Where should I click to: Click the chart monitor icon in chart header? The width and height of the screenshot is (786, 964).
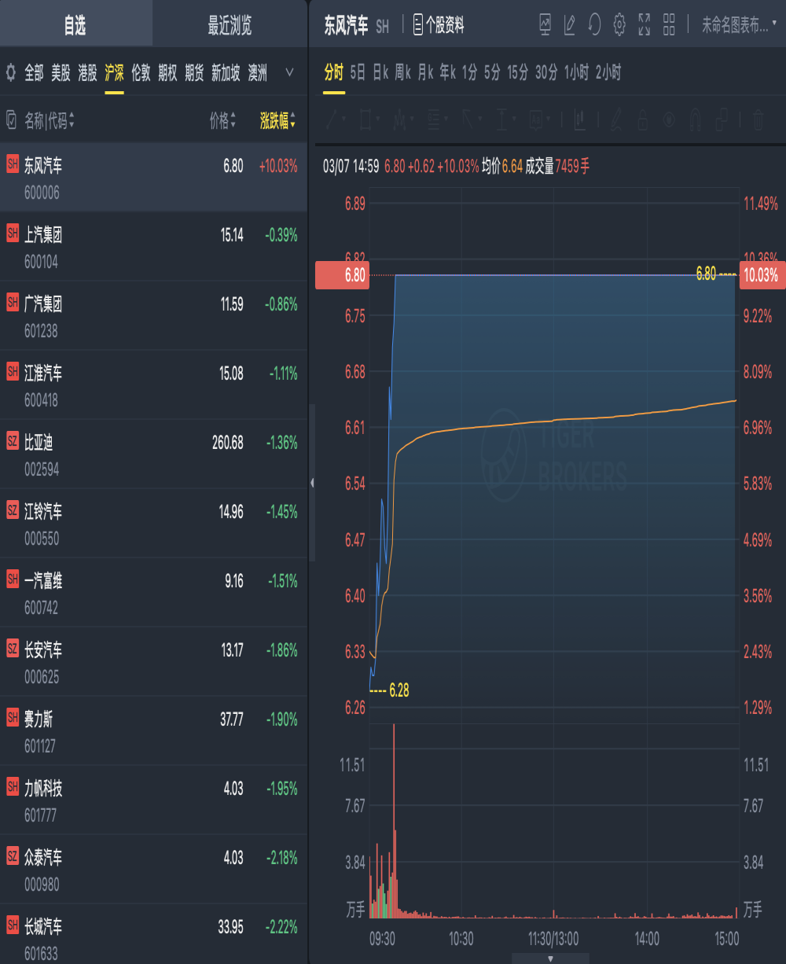545,24
